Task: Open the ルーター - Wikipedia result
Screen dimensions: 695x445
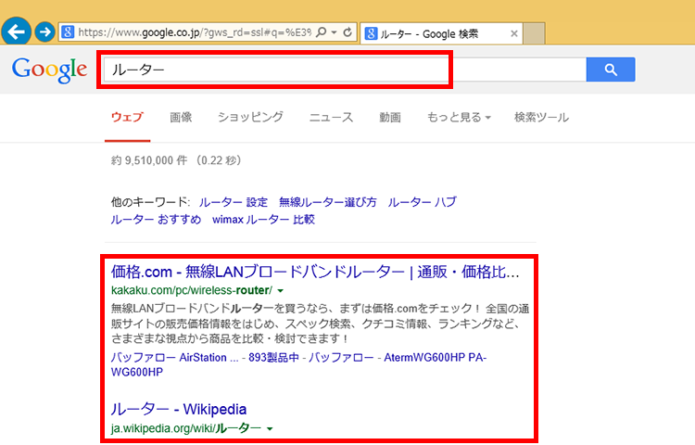Action: [x=179, y=409]
